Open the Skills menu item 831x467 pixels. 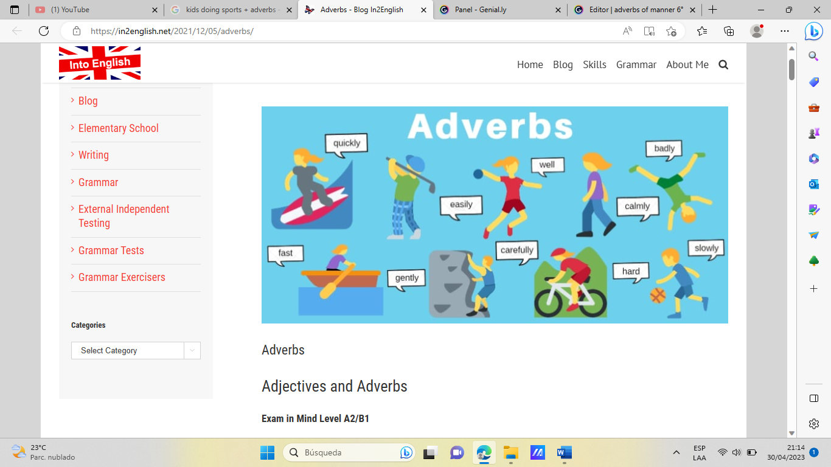click(x=594, y=64)
